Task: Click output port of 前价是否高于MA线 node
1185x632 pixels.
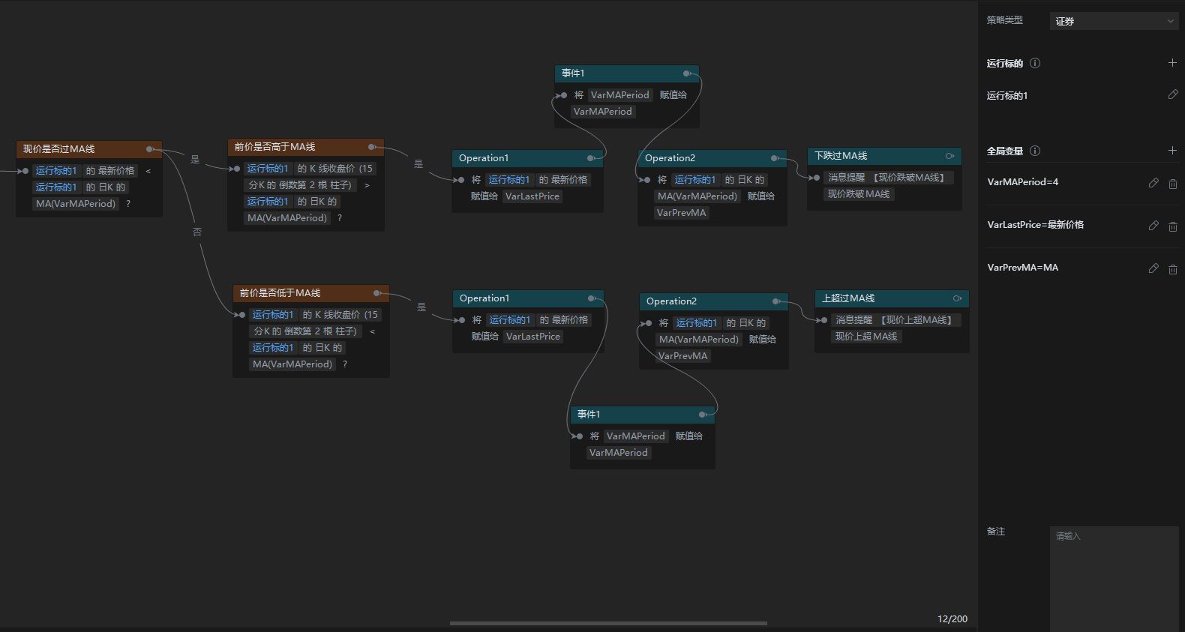Action: click(372, 147)
